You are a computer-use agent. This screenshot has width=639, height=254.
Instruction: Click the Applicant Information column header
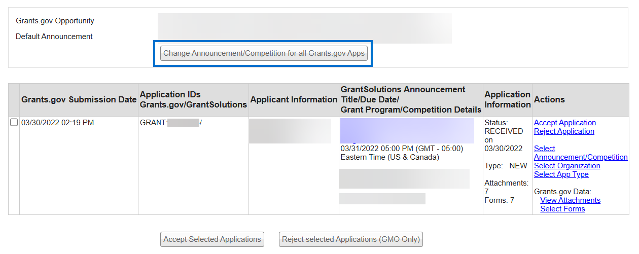(294, 100)
